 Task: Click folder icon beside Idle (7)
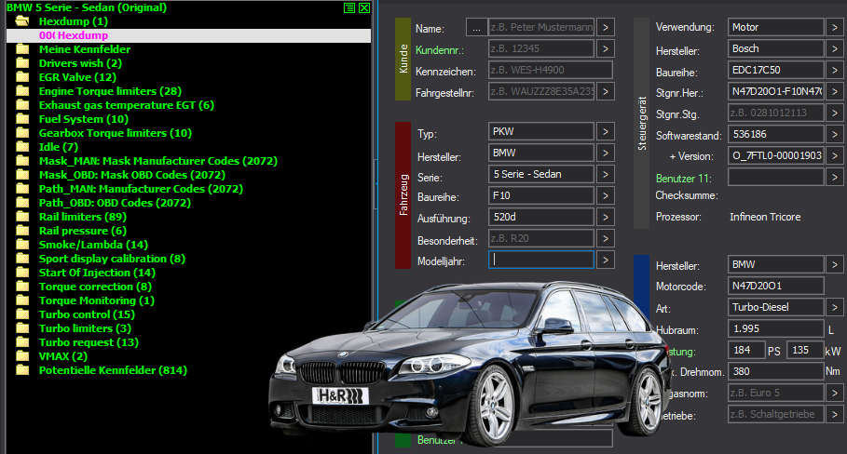[22, 147]
